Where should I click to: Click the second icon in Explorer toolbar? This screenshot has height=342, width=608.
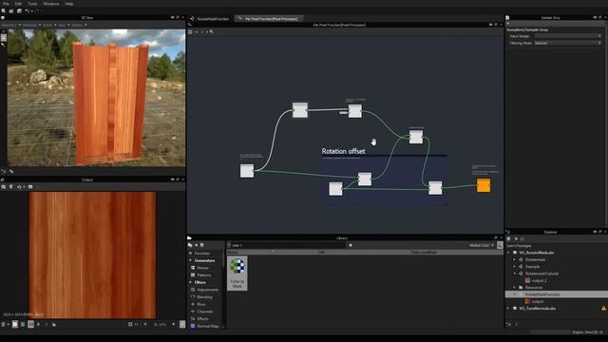516,238
